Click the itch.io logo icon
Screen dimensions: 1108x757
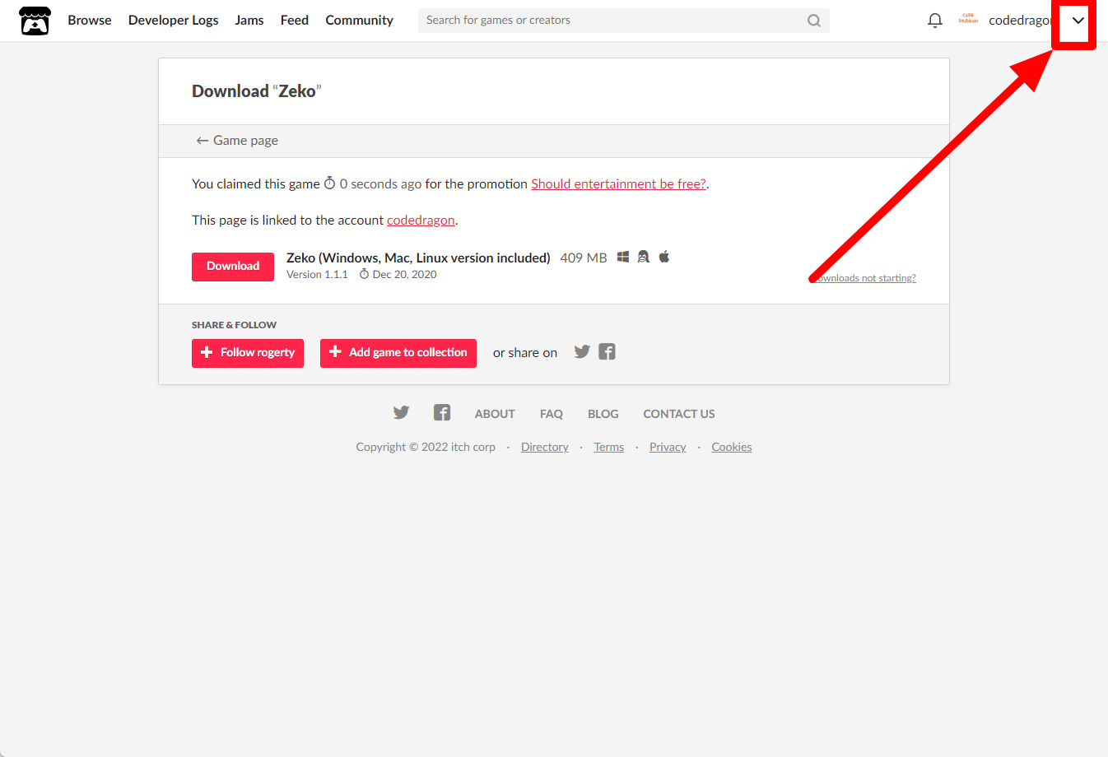(x=35, y=21)
